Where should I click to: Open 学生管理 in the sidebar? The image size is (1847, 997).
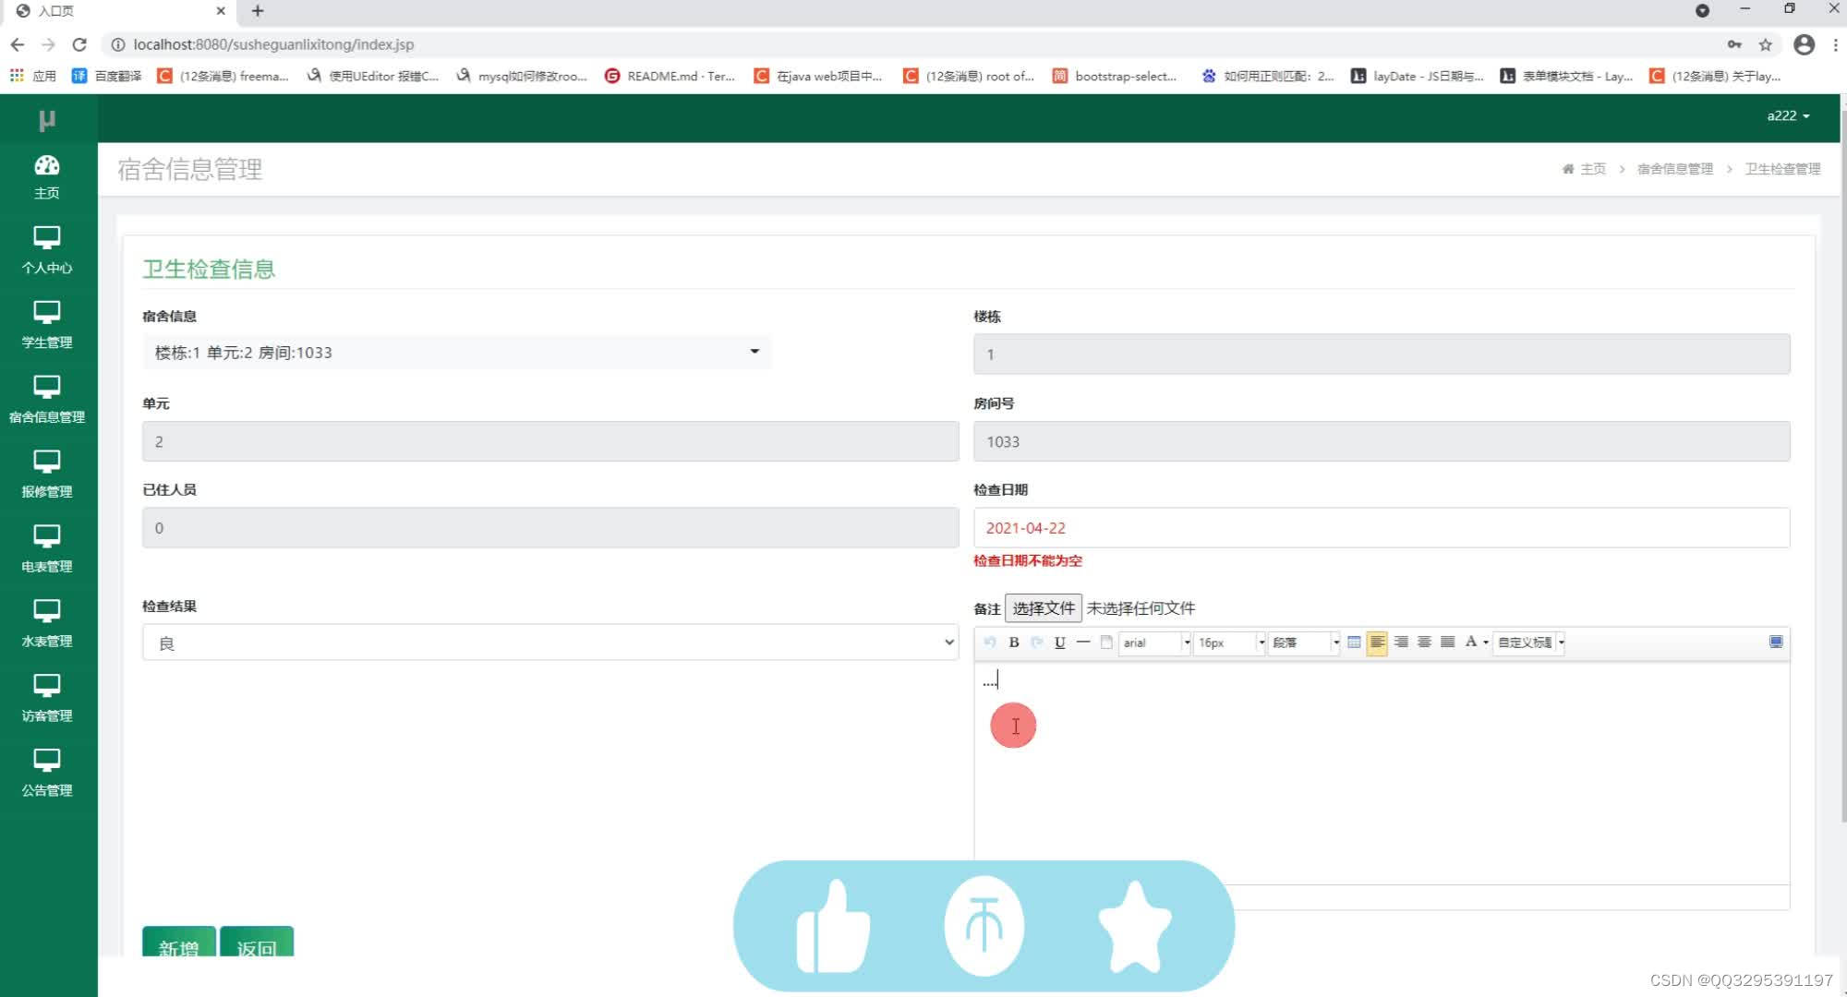click(x=47, y=325)
